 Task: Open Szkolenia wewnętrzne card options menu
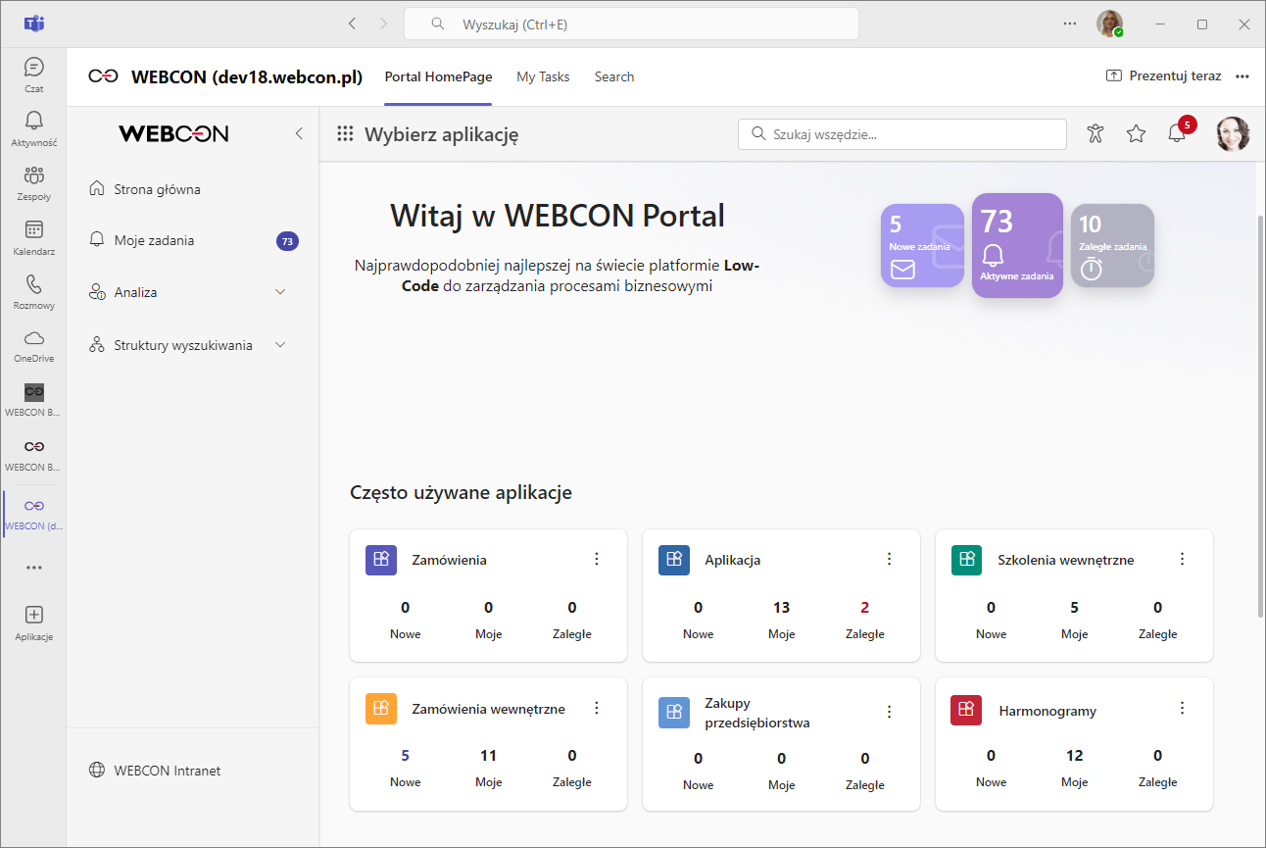click(1183, 559)
